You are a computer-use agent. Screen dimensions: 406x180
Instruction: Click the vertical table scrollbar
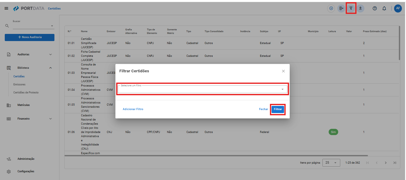click(399, 43)
